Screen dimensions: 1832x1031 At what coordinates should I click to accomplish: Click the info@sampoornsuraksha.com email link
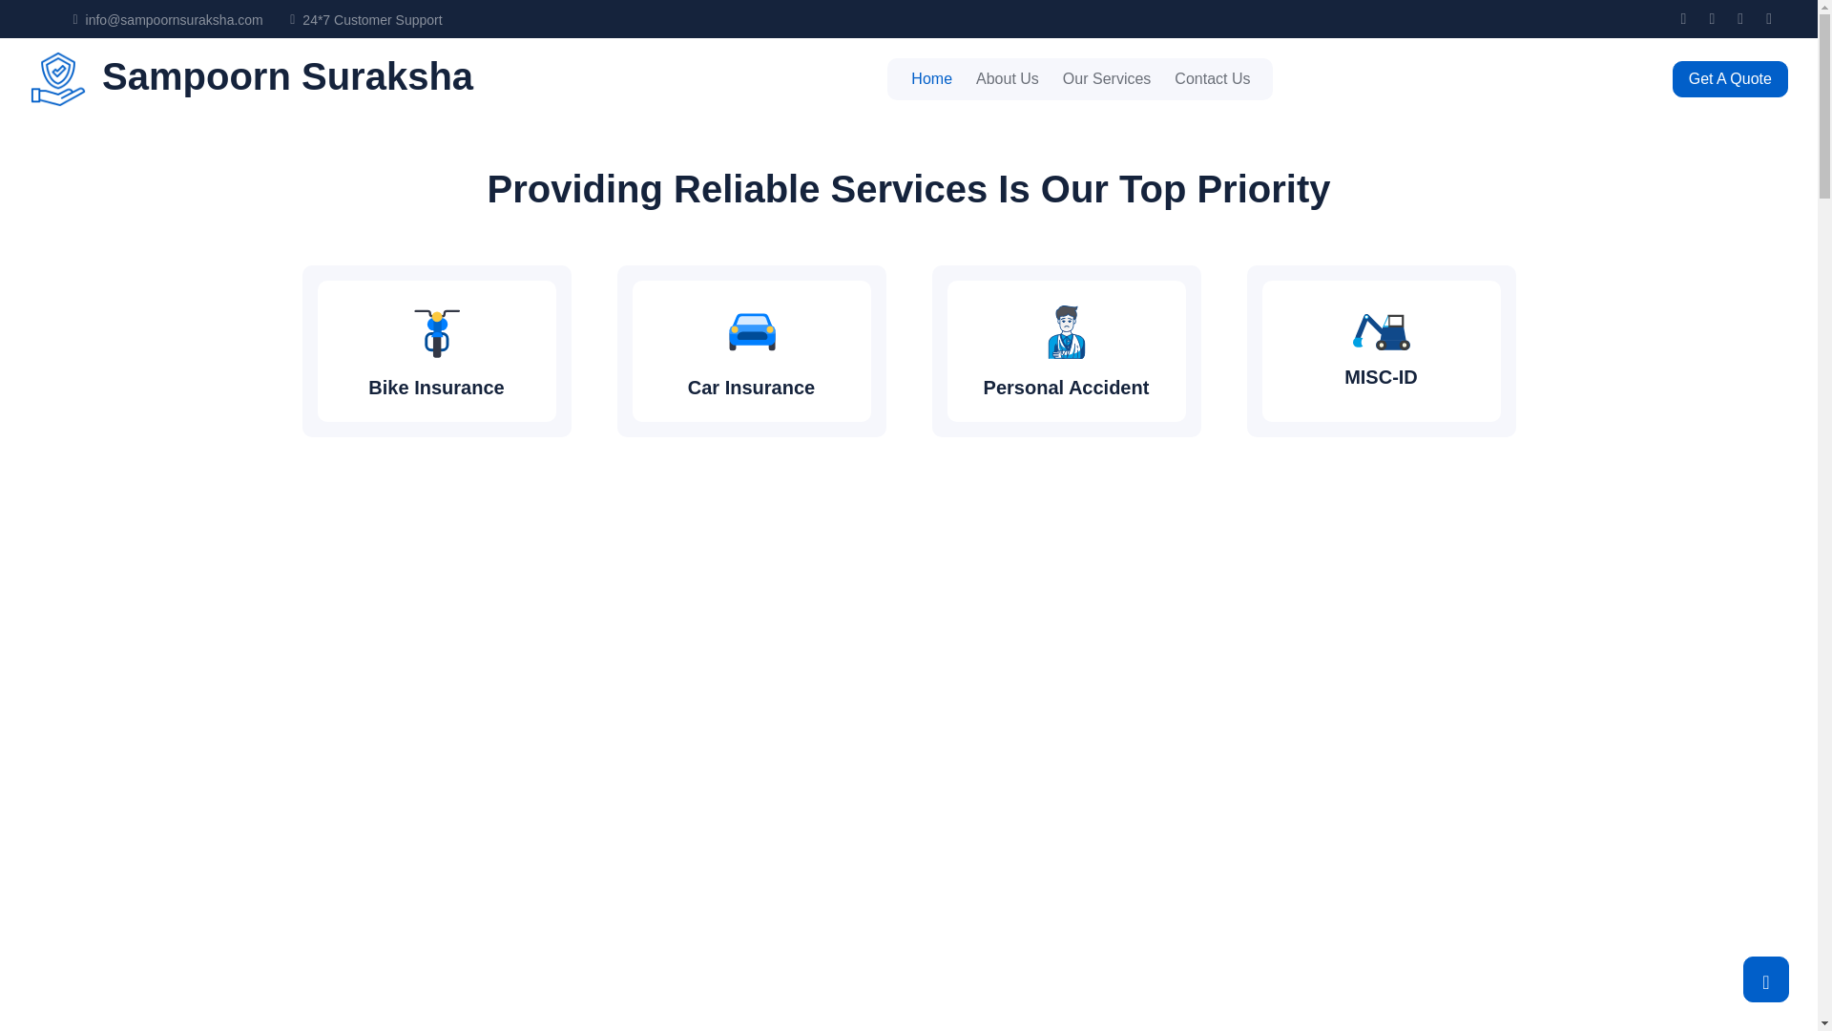pyautogui.click(x=174, y=20)
